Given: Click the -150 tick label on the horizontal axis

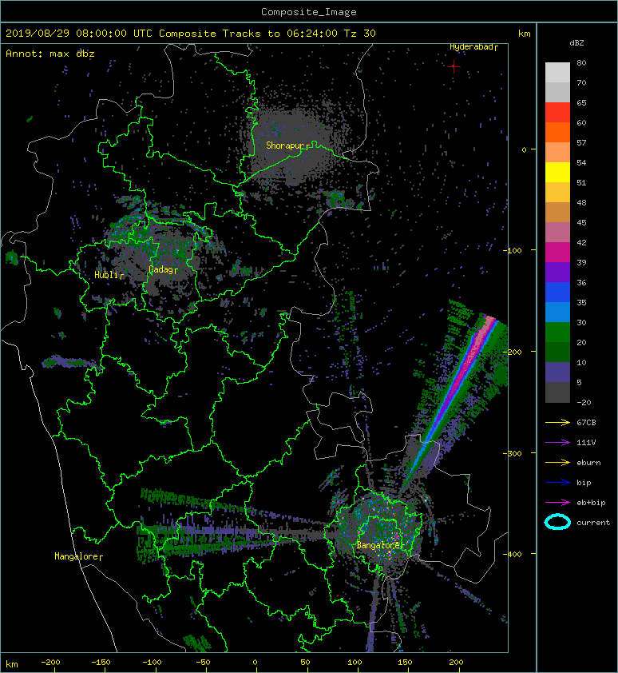Looking at the screenshot, I should pyautogui.click(x=101, y=663).
